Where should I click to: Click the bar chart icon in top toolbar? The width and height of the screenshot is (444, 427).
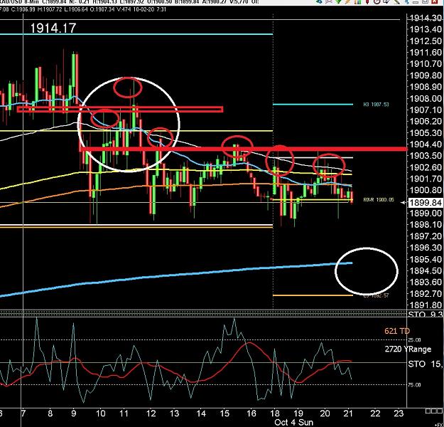pos(357,1)
